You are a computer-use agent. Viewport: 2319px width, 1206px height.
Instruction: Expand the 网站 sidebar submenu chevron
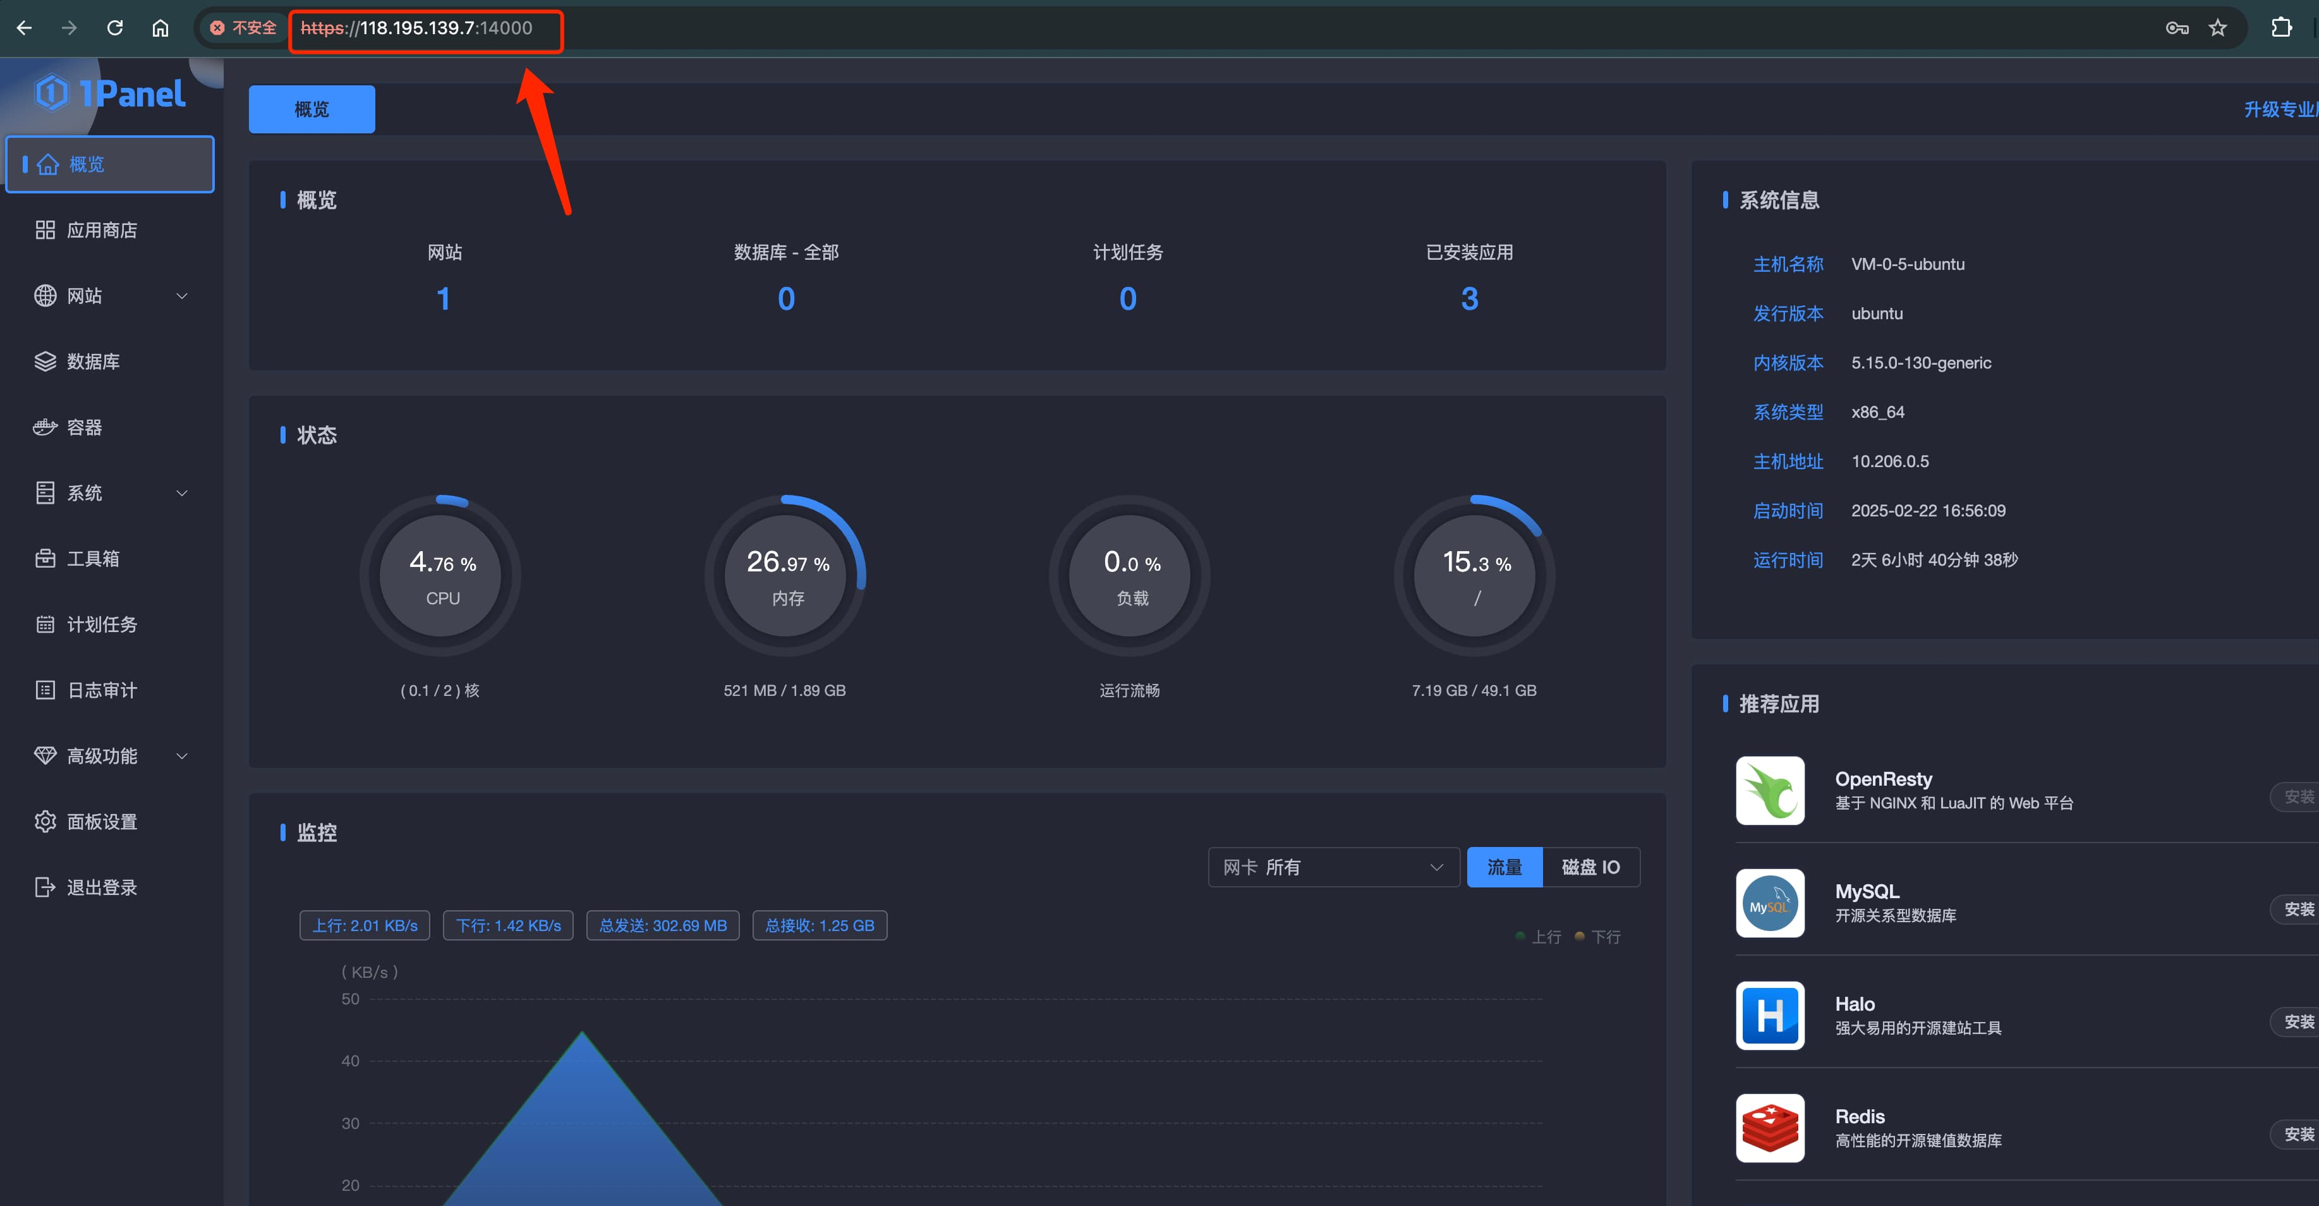pyautogui.click(x=182, y=295)
